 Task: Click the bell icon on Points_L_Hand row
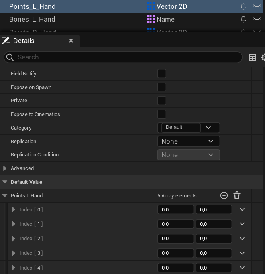243,6
